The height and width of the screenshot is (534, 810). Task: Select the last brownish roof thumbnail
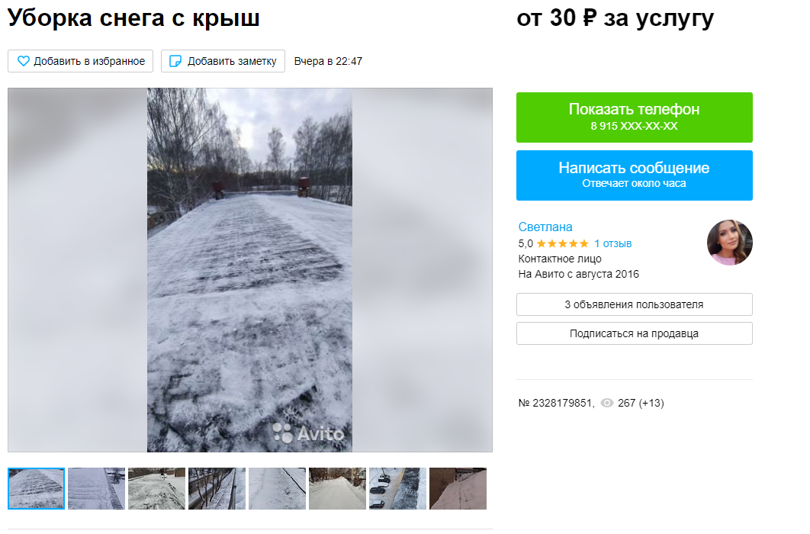[x=458, y=488]
